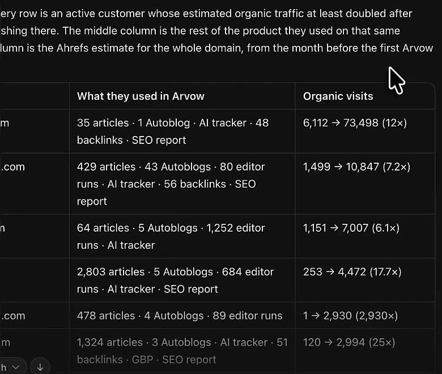This screenshot has width=442, height=374.
Task: Click the cell starting '2,803 articles · 5 Autoblogs'
Action: (x=182, y=280)
